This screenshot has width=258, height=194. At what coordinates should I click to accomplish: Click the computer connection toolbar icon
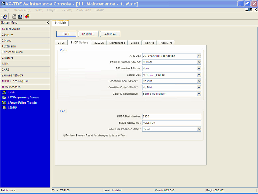click(20, 16)
